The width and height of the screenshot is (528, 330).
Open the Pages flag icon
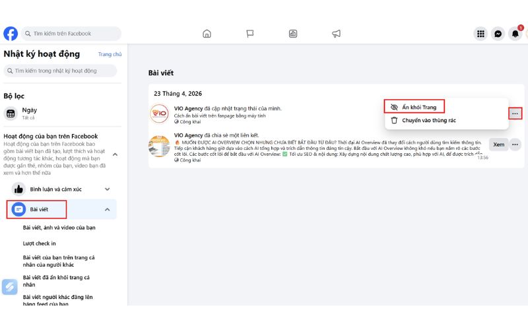tap(250, 34)
